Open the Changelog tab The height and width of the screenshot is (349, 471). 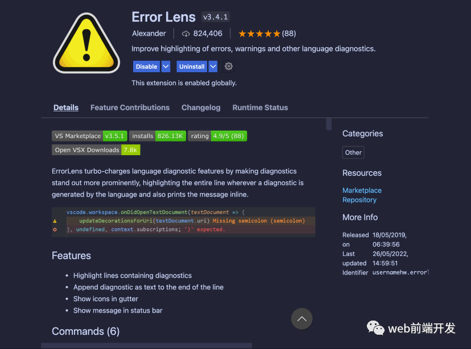(x=201, y=107)
